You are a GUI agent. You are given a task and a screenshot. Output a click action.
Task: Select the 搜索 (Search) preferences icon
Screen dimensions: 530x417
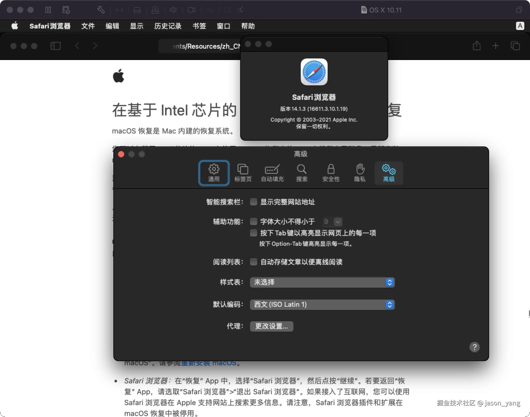[301, 173]
